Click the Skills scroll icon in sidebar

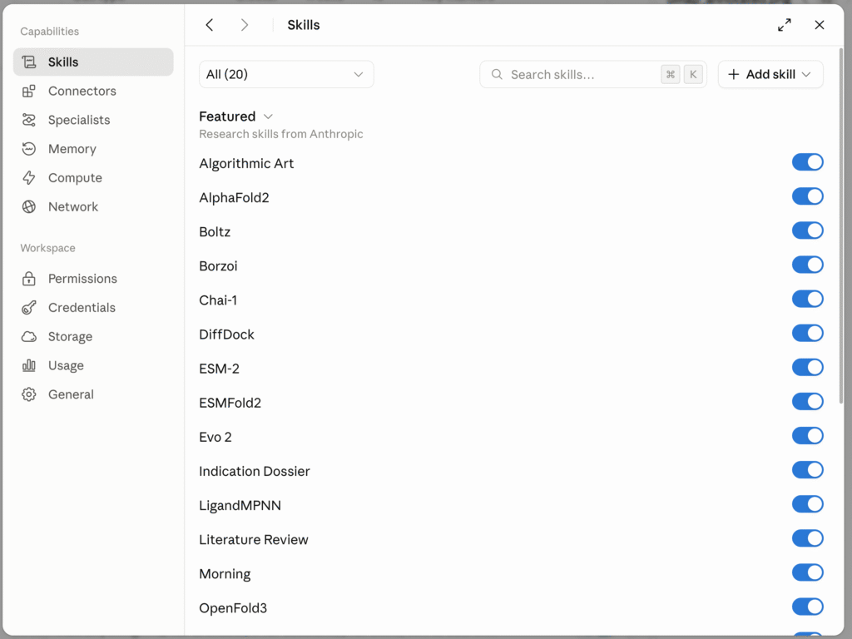[x=29, y=62]
